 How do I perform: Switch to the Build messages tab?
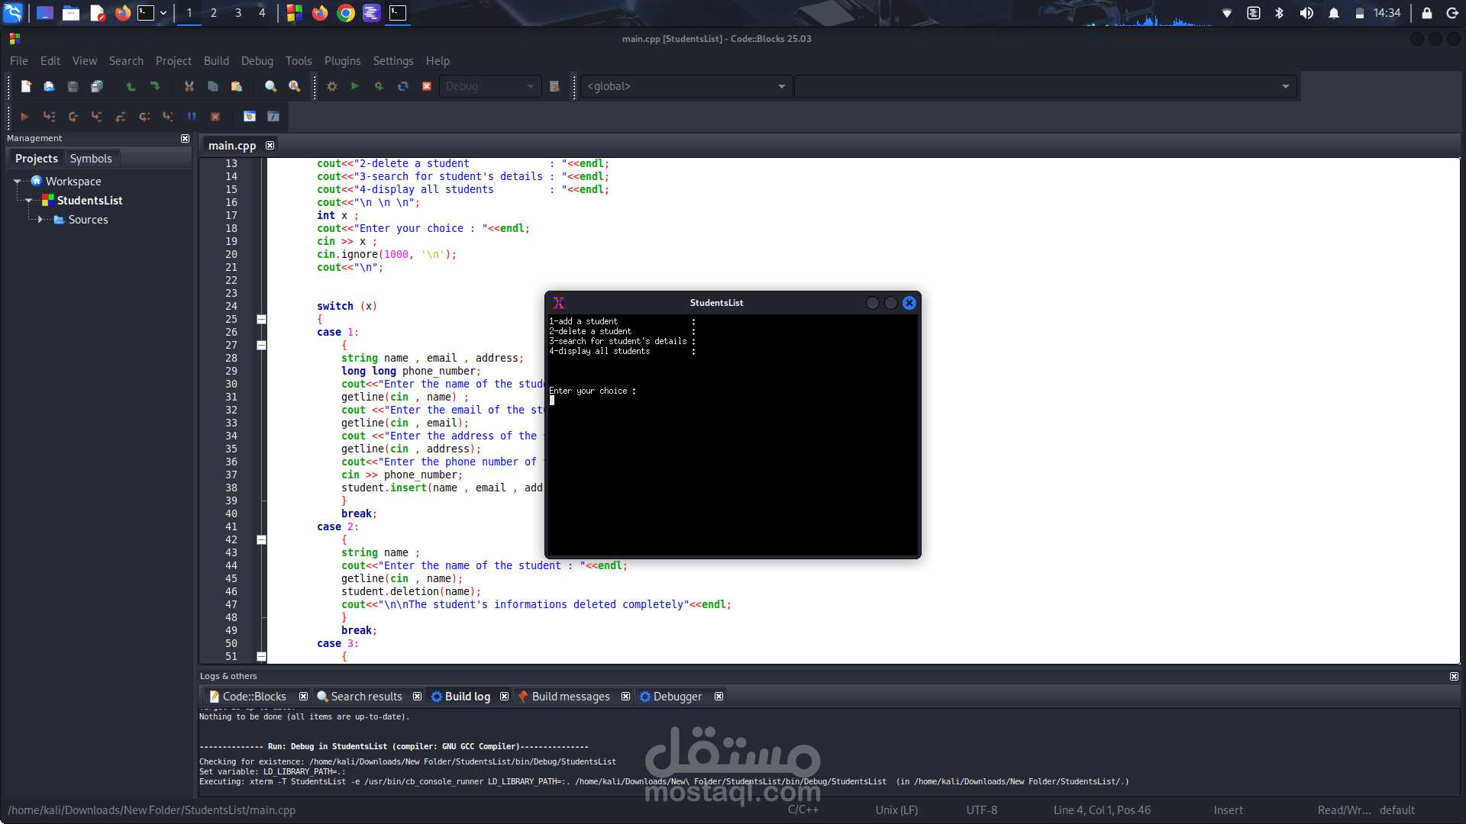pos(570,697)
